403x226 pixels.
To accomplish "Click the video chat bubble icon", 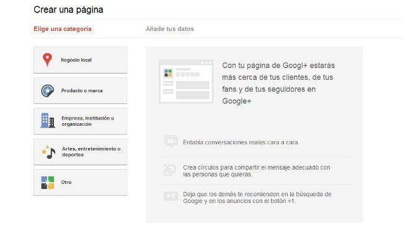I will (x=170, y=141).
